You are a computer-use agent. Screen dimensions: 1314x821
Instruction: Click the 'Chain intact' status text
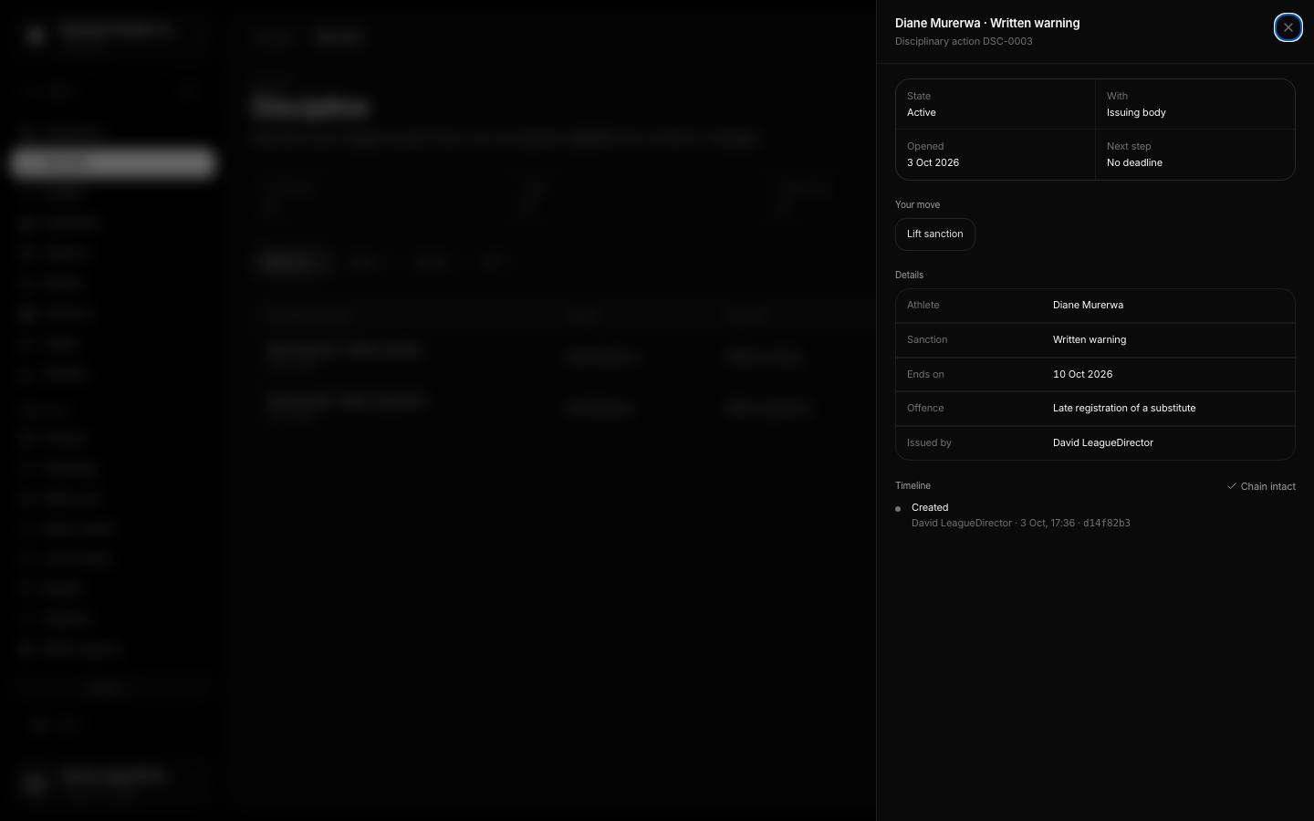[1267, 487]
